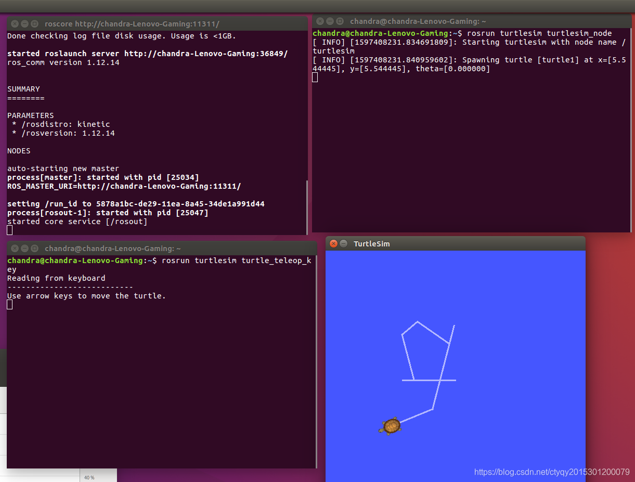Click the '* /rosdistro: kinetic' parameter line
635x482 pixels.
click(61, 124)
